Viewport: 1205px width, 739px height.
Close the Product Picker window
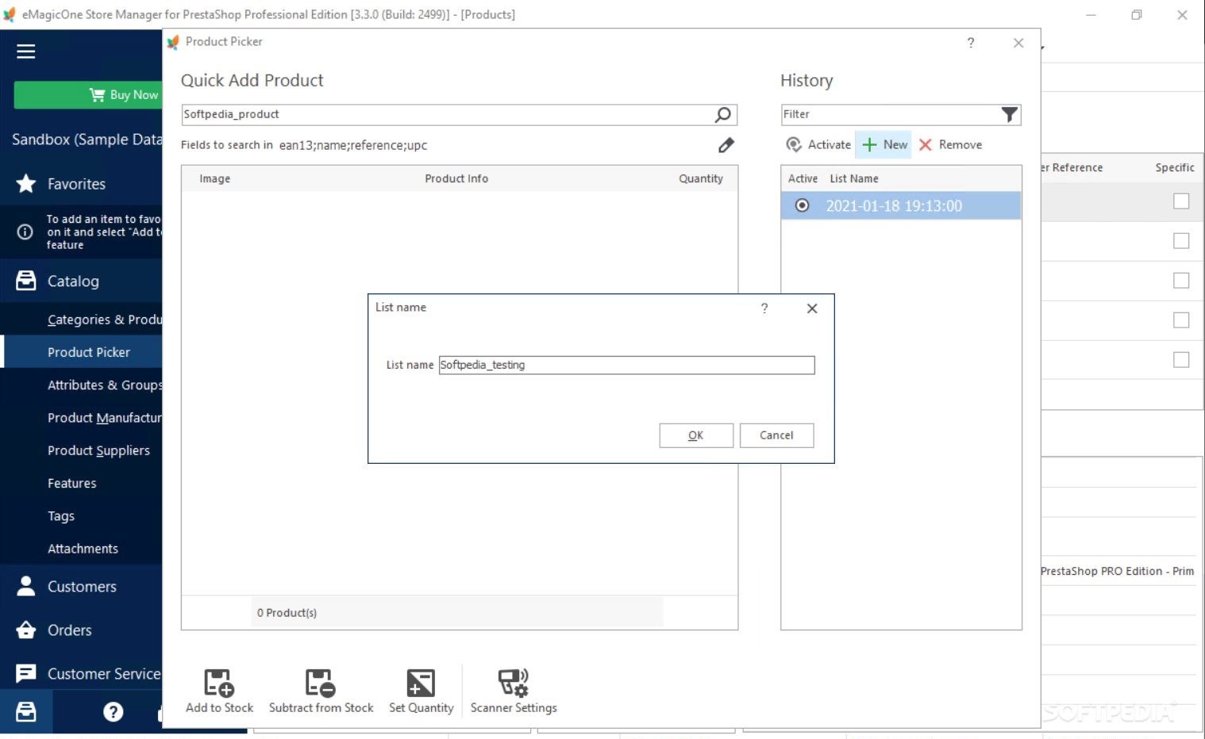click(1018, 43)
